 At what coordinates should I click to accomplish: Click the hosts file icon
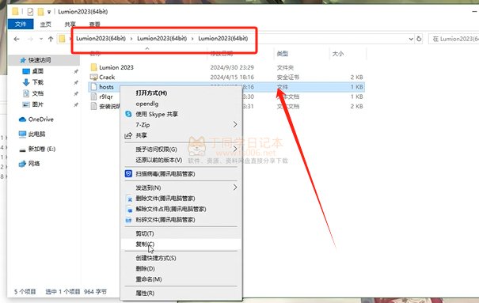point(93,87)
